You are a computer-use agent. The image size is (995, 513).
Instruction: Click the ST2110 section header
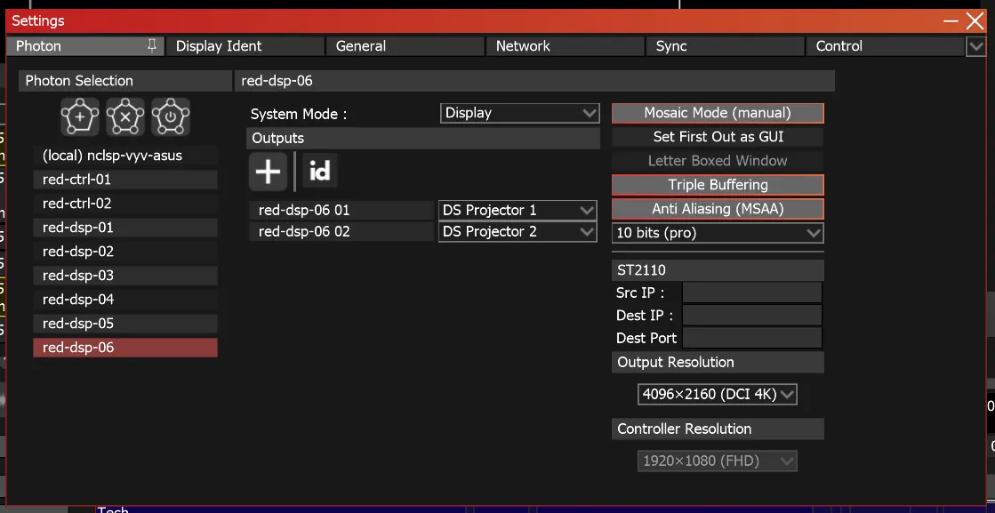coord(718,270)
